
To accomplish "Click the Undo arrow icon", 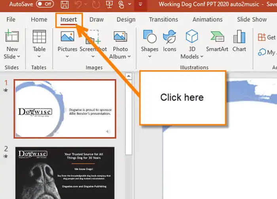I will click(x=78, y=4).
